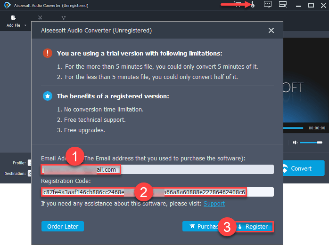Open the feedback chat bubble icon
This screenshot has height=246, width=329.
point(268,5)
